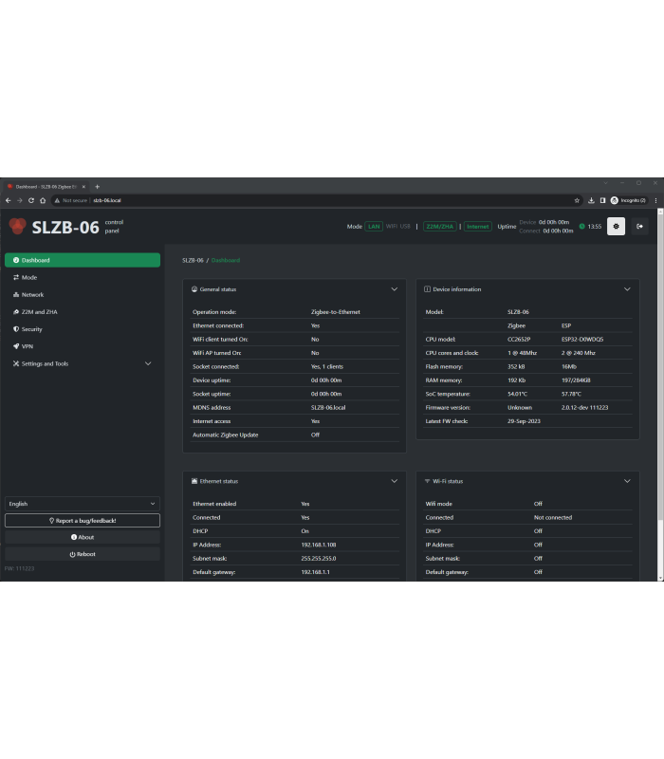Open Z2M and ZHA settings

pyautogui.click(x=39, y=311)
